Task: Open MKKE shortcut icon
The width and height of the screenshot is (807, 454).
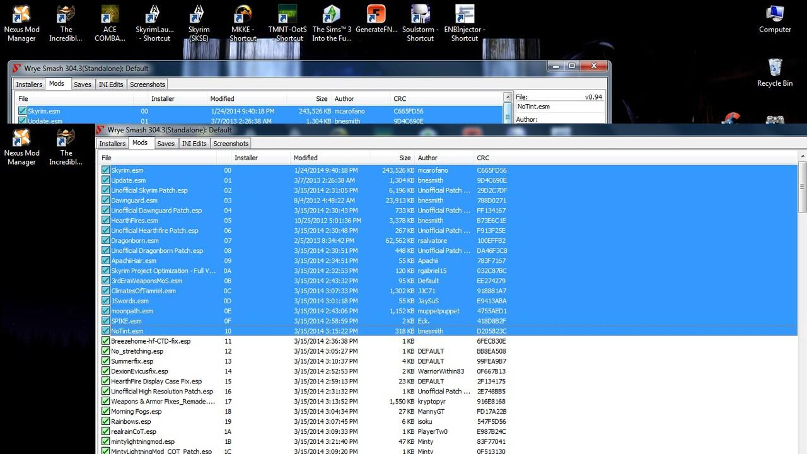Action: coord(243,23)
